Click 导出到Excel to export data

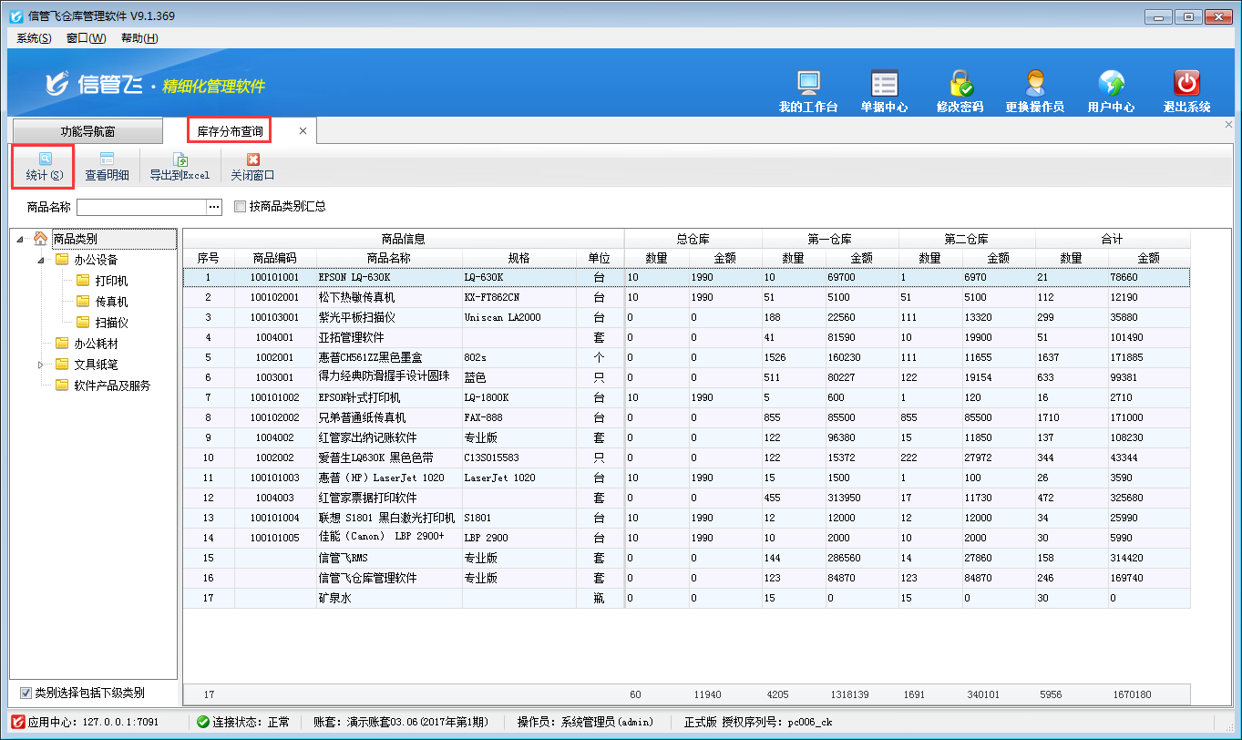[179, 167]
